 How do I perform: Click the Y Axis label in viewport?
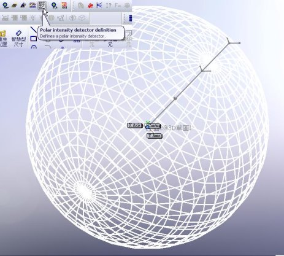155,136
